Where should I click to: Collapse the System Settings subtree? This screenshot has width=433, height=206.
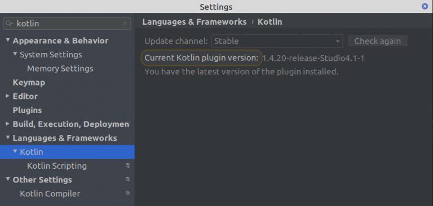[x=15, y=54]
